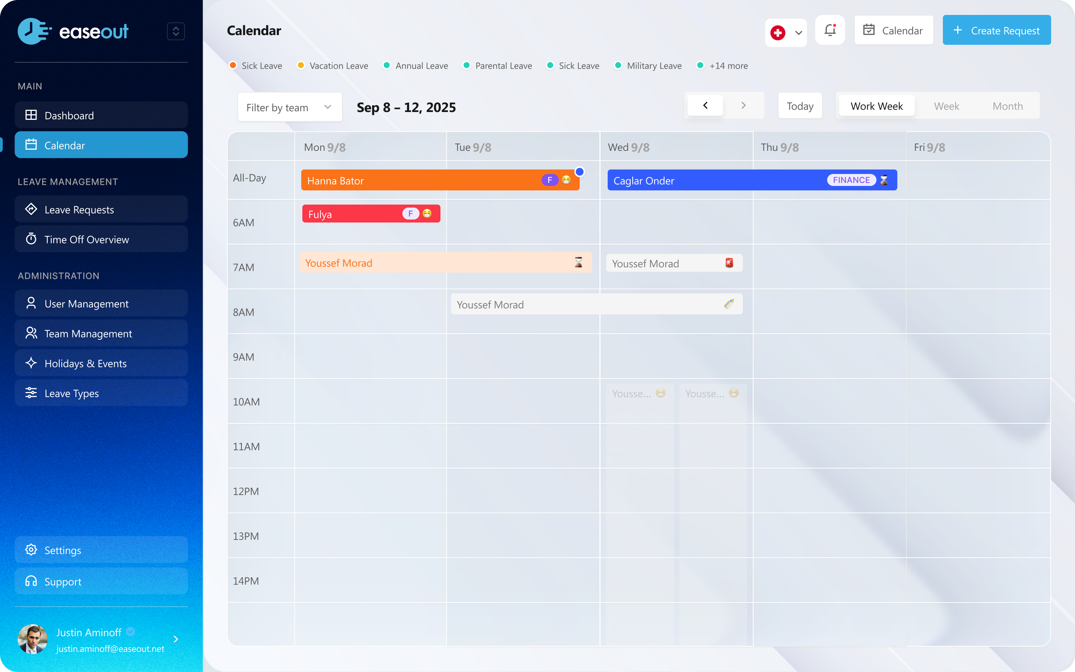Viewport: 1075px width, 672px height.
Task: Click the Team Management people icon
Action: click(31, 333)
